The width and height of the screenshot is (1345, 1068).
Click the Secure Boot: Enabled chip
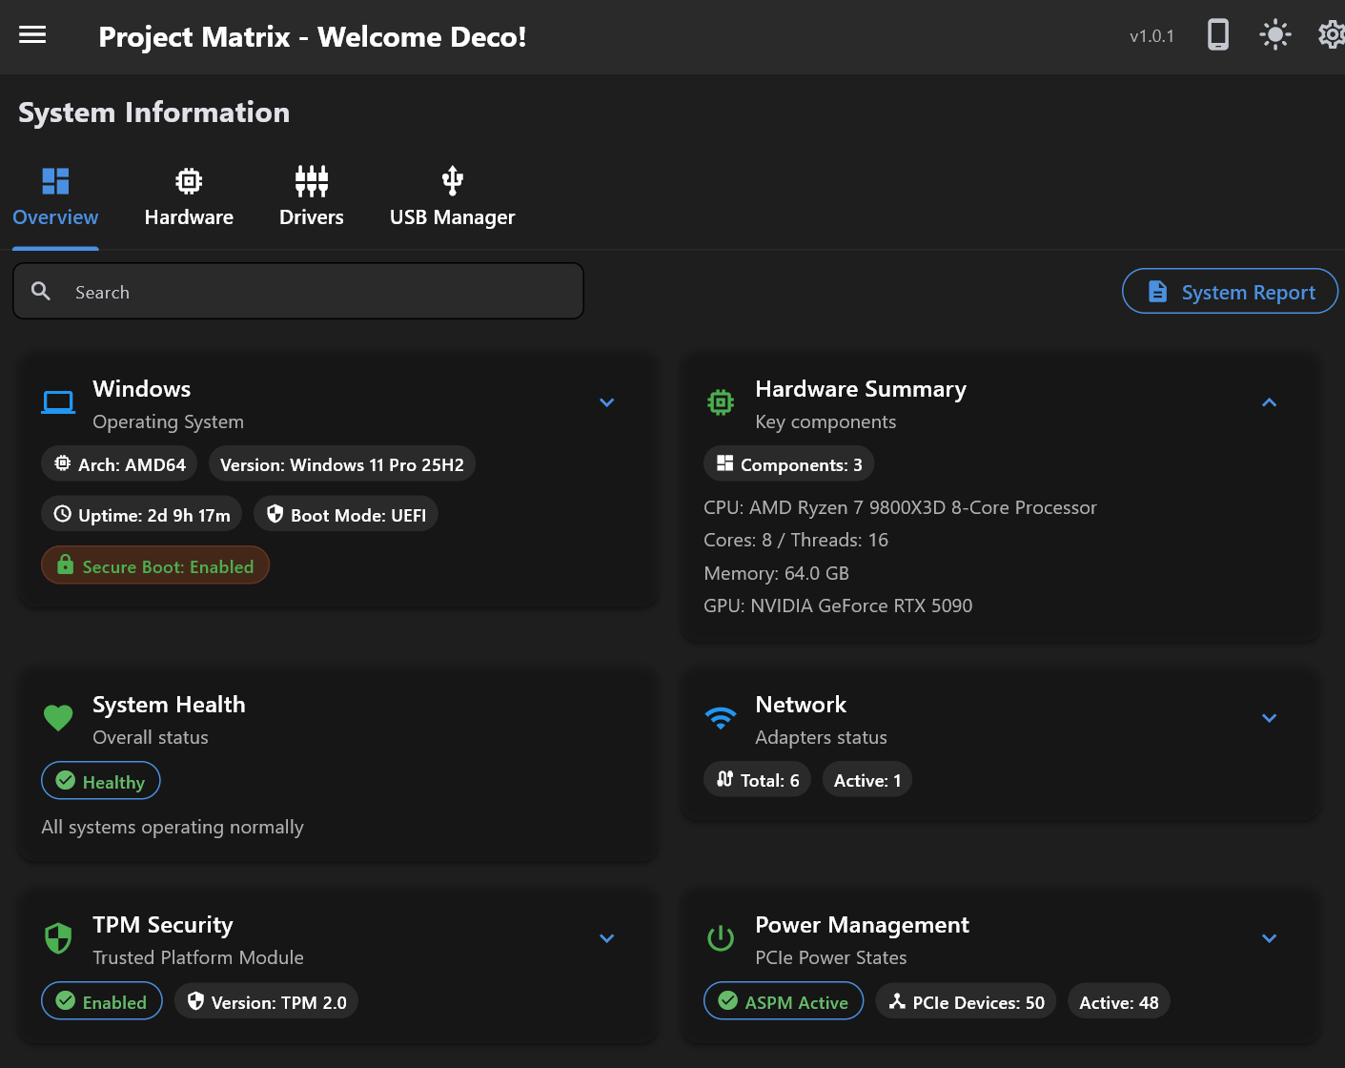(x=155, y=565)
